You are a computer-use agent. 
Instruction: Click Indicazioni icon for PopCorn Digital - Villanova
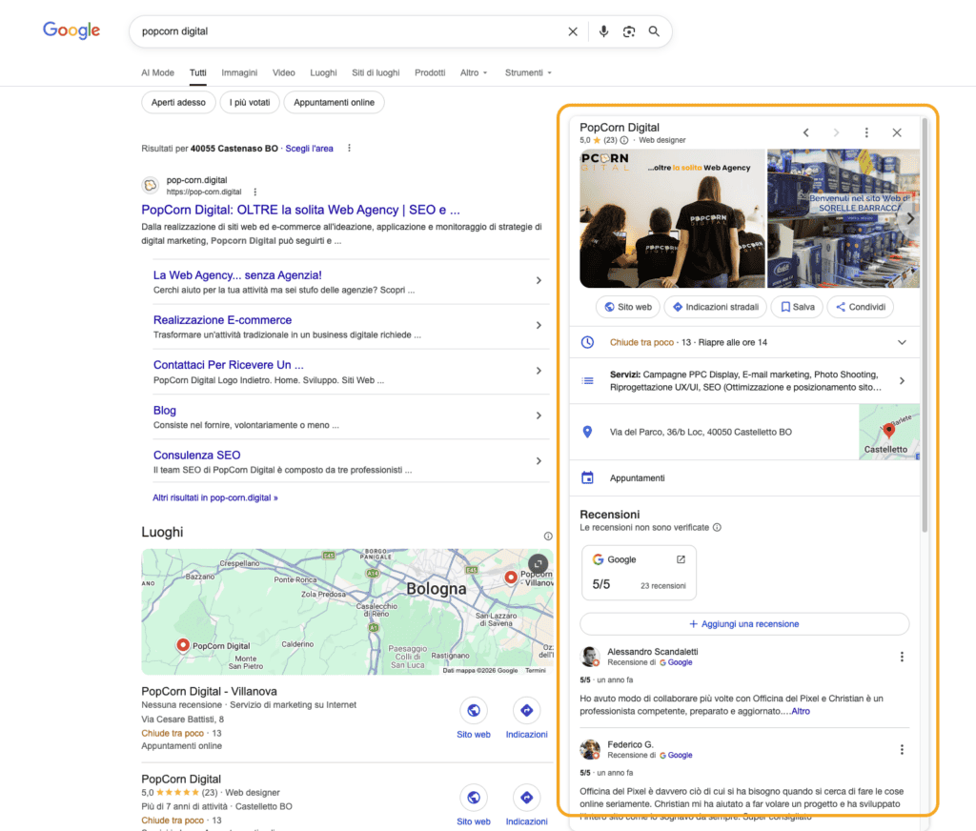coord(526,710)
